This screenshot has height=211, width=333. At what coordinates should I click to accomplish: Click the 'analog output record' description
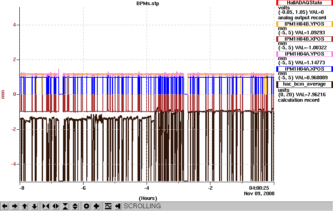[x=302, y=18]
